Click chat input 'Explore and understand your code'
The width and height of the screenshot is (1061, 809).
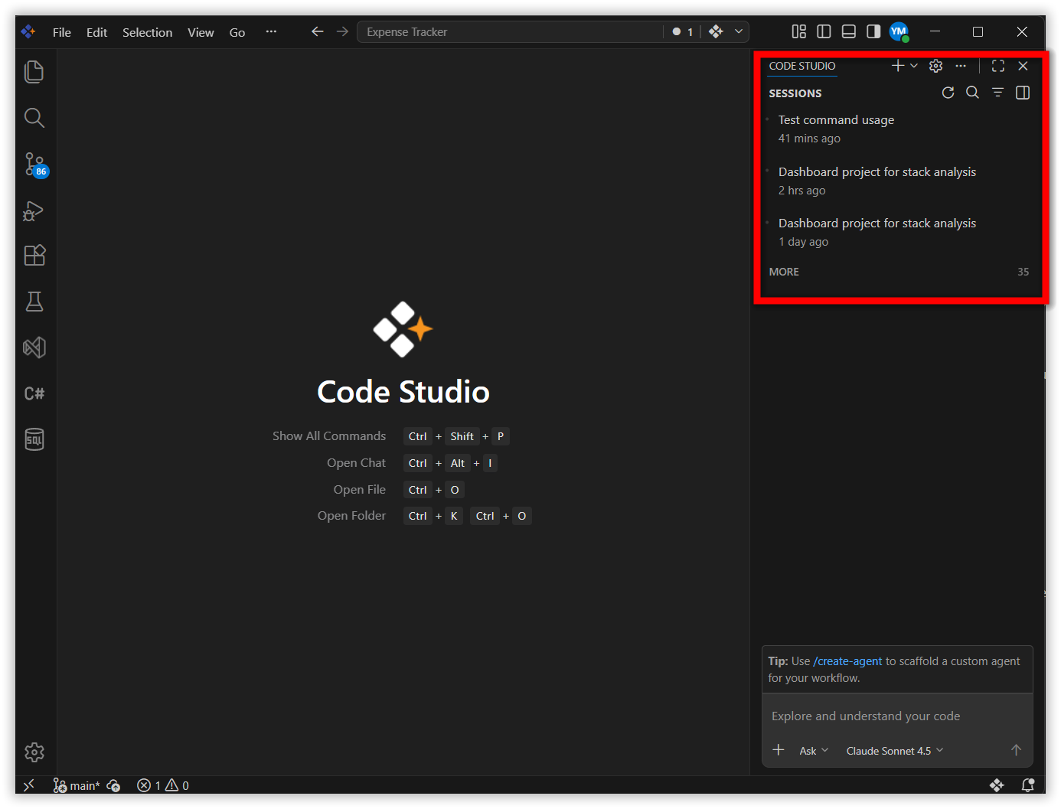point(897,716)
